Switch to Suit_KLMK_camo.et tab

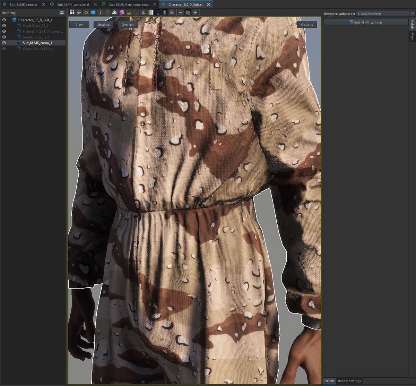(x=23, y=5)
